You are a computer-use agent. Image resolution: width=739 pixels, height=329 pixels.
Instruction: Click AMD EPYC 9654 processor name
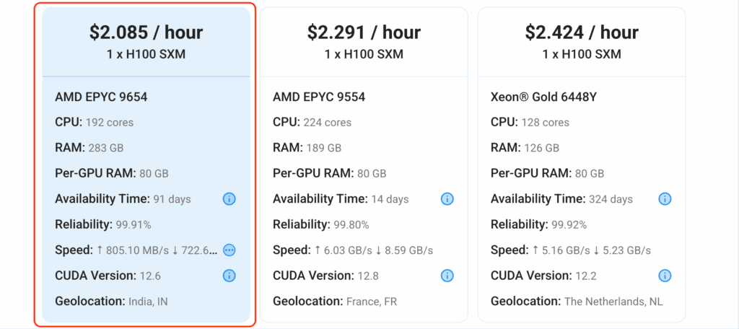[101, 97]
